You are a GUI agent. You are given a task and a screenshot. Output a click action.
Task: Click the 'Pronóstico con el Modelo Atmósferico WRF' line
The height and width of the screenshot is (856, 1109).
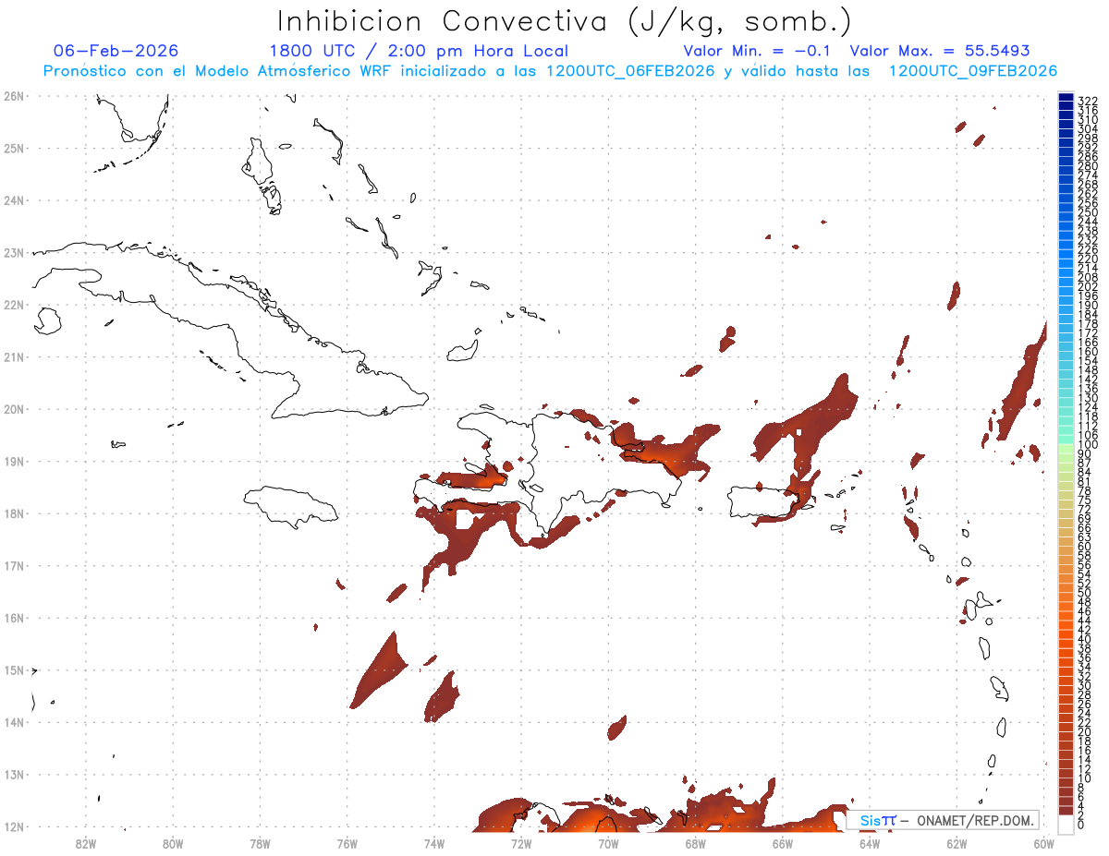550,71
